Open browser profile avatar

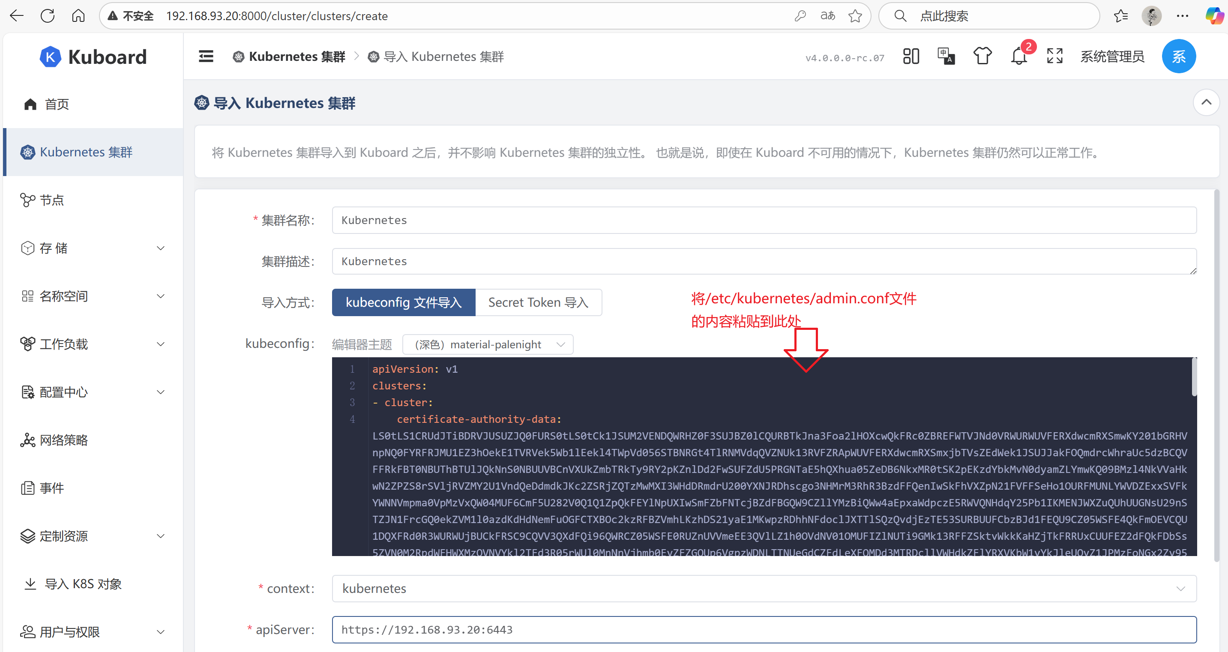1151,16
